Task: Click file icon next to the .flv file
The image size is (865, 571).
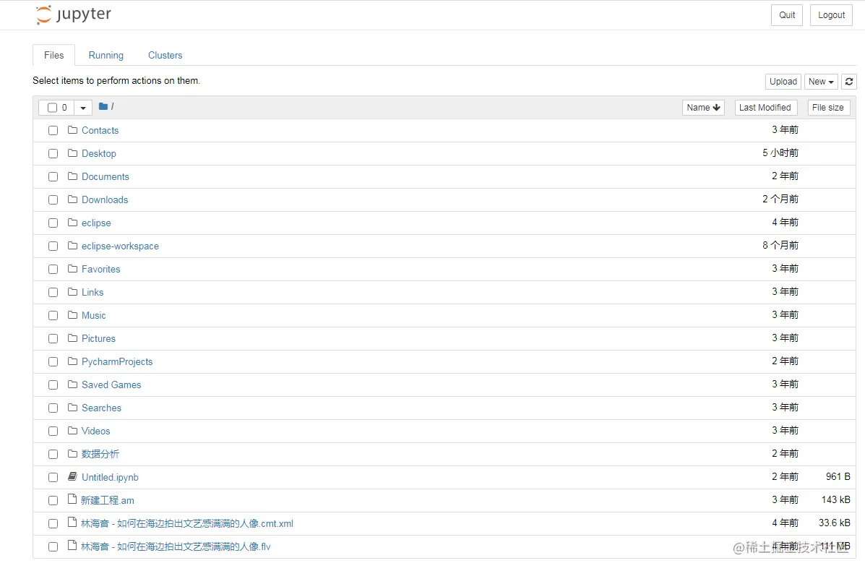Action: coord(72,546)
